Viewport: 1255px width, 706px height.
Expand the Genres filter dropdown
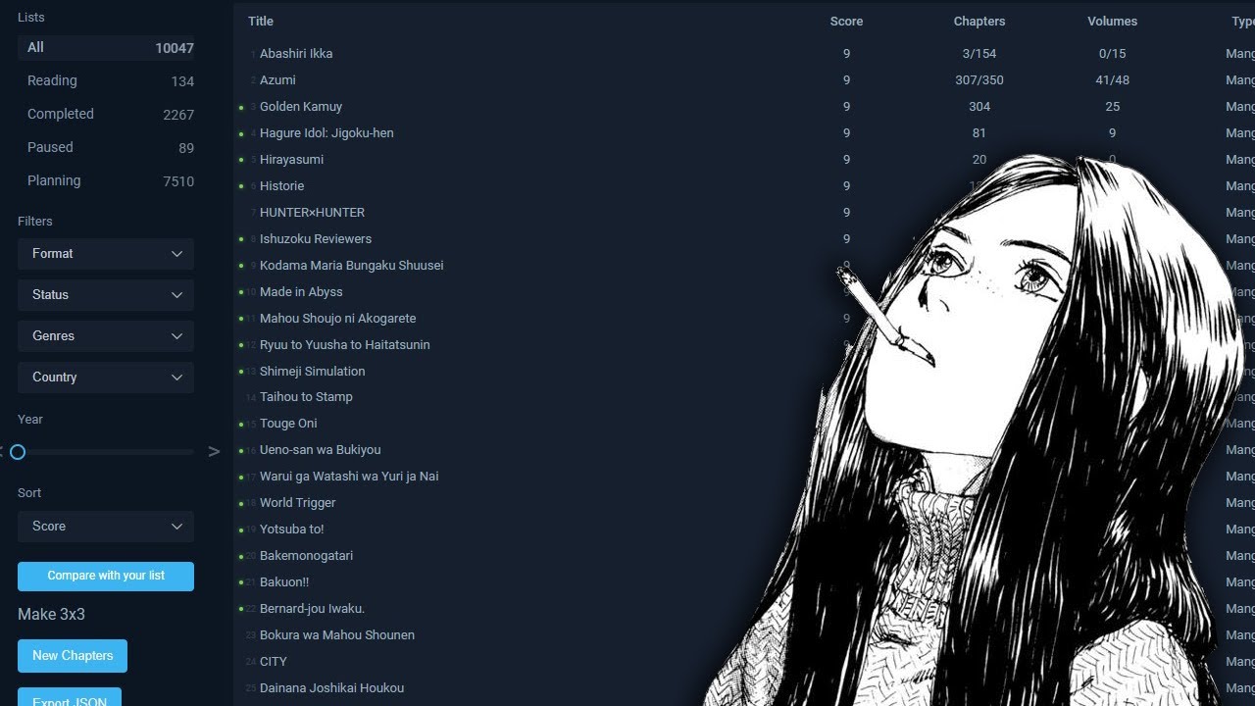click(x=106, y=335)
